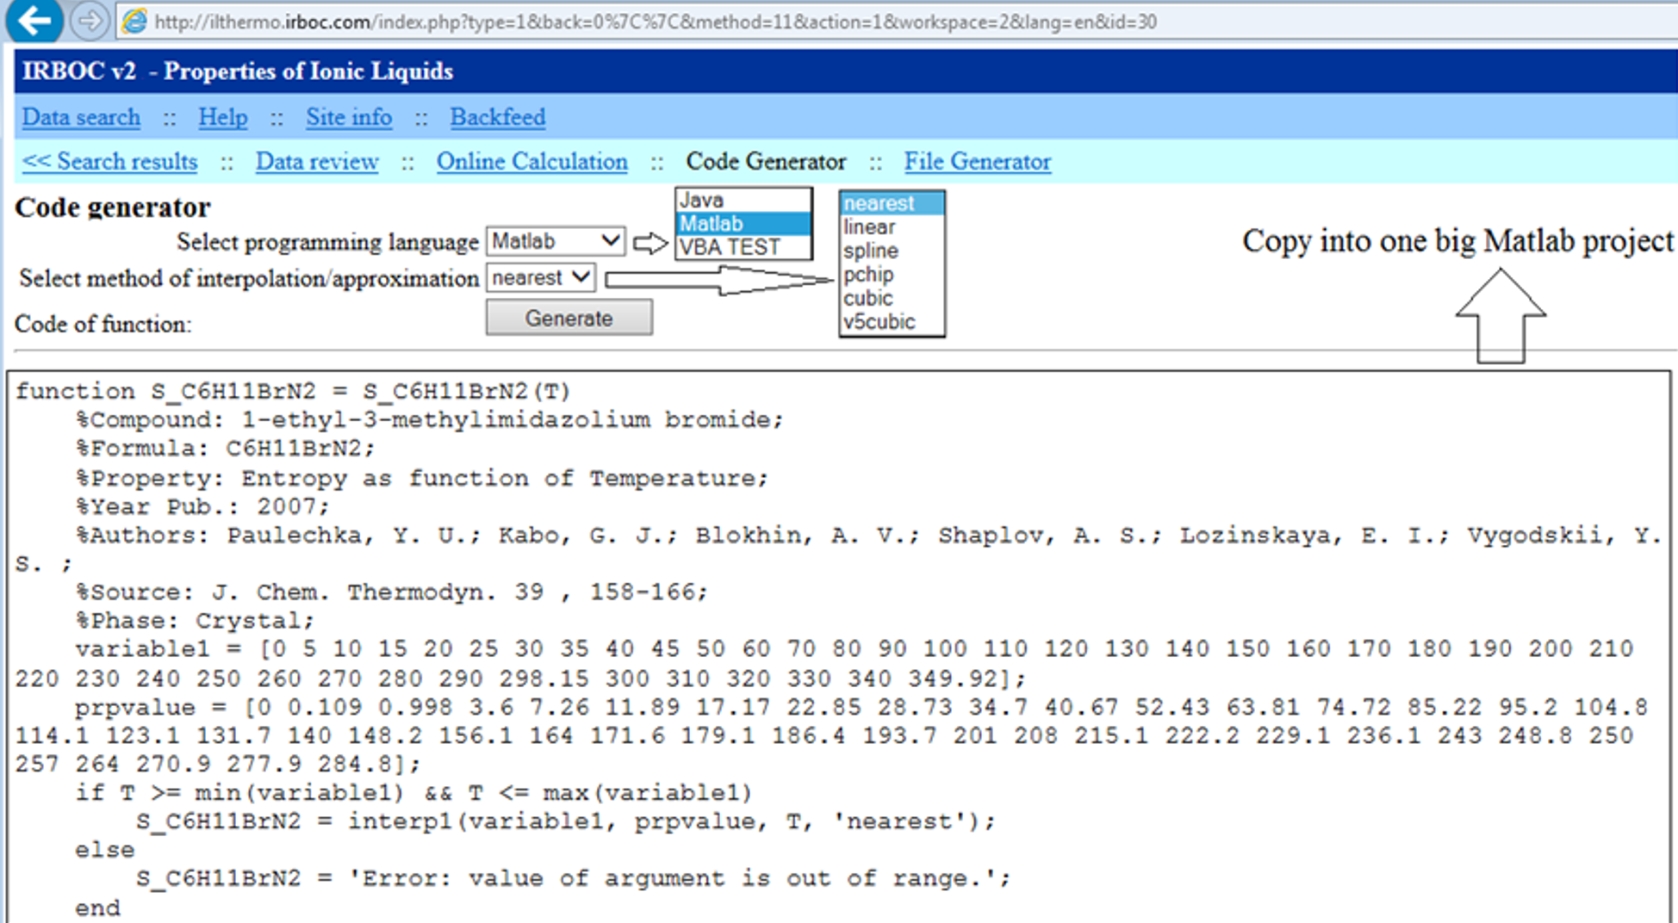The width and height of the screenshot is (1678, 923).
Task: Click the function declaration line S_C6H11BrN2
Action: coord(293,392)
